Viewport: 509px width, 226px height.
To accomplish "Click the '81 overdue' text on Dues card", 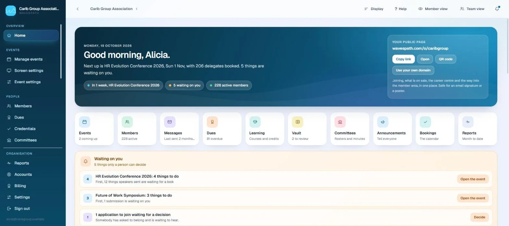I will (x=215, y=139).
